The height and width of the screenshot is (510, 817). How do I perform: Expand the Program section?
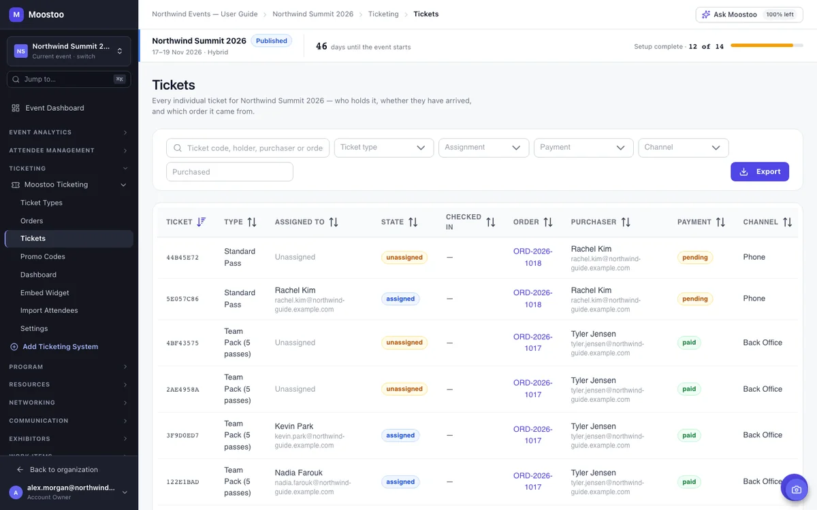[69, 367]
